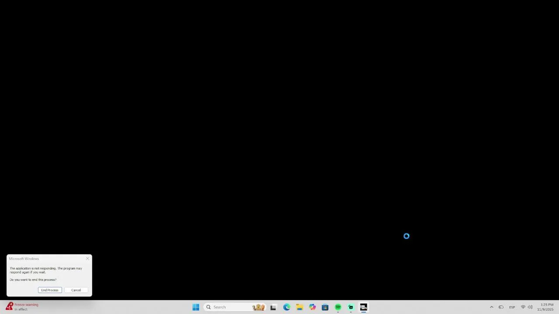Viewport: 559px width, 314px height.
Task: Open Wi-Fi network settings in the tray
Action: (523, 307)
